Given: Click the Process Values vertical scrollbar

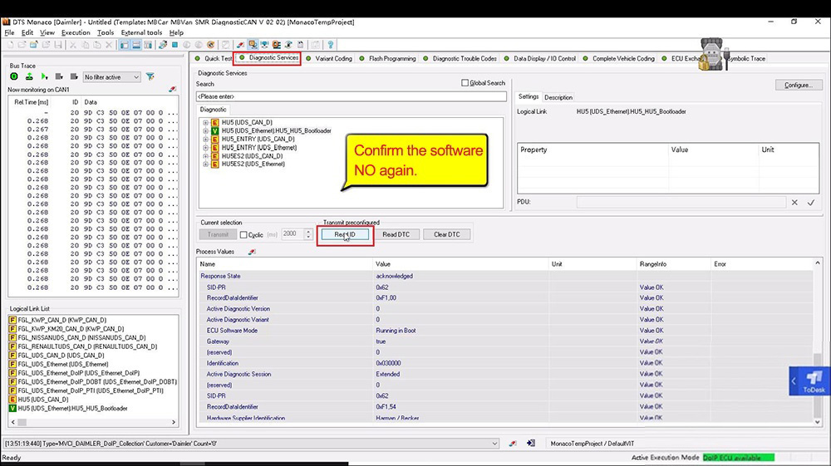Looking at the screenshot, I should (x=817, y=342).
